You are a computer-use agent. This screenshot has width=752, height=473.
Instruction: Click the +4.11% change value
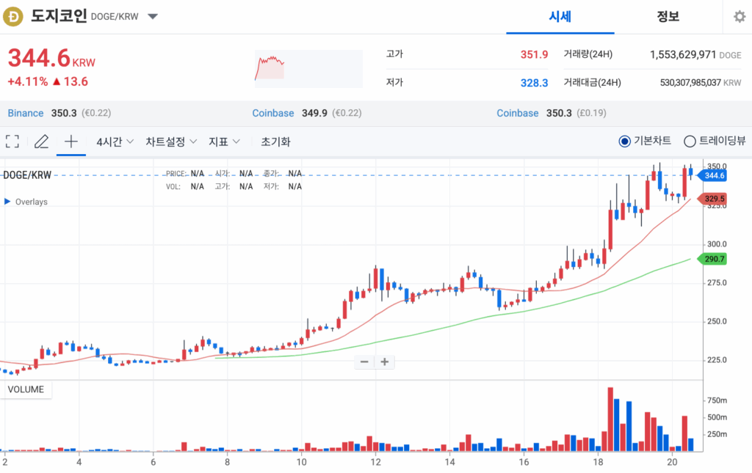tap(27, 82)
